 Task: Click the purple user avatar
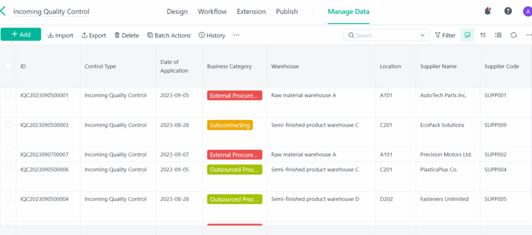click(527, 11)
